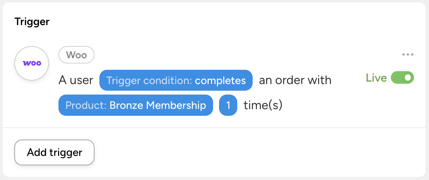Image resolution: width=429 pixels, height=180 pixels.
Task: Click the "Product:" label inside the blue pill
Action: (86, 105)
